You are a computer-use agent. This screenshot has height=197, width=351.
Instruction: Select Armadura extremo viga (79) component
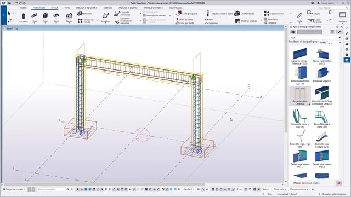[300, 76]
